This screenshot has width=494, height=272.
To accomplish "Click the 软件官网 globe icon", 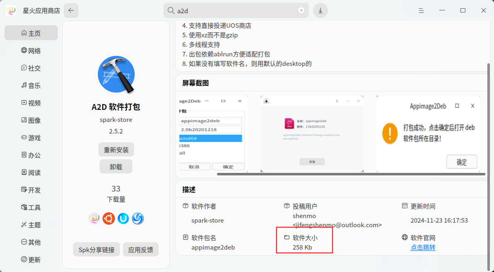I will tap(405, 237).
